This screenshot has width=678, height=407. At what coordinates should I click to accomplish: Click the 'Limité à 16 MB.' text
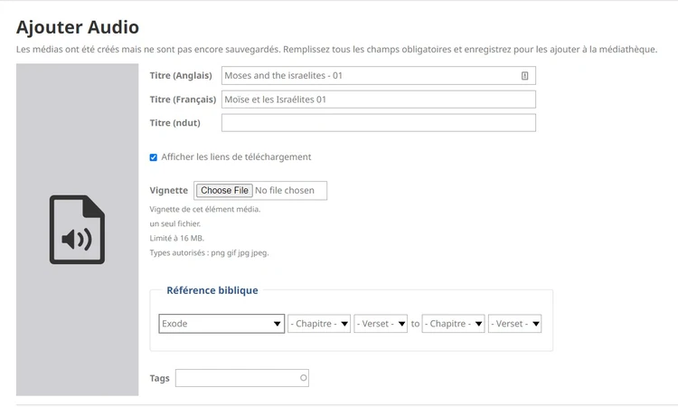pos(177,238)
